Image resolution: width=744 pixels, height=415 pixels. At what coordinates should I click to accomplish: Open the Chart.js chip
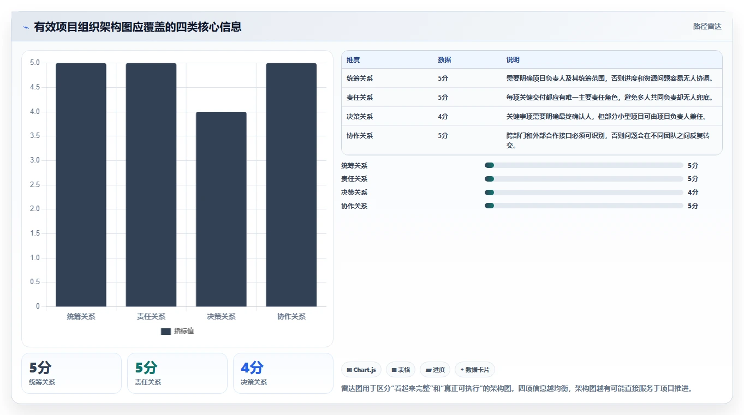coord(361,370)
